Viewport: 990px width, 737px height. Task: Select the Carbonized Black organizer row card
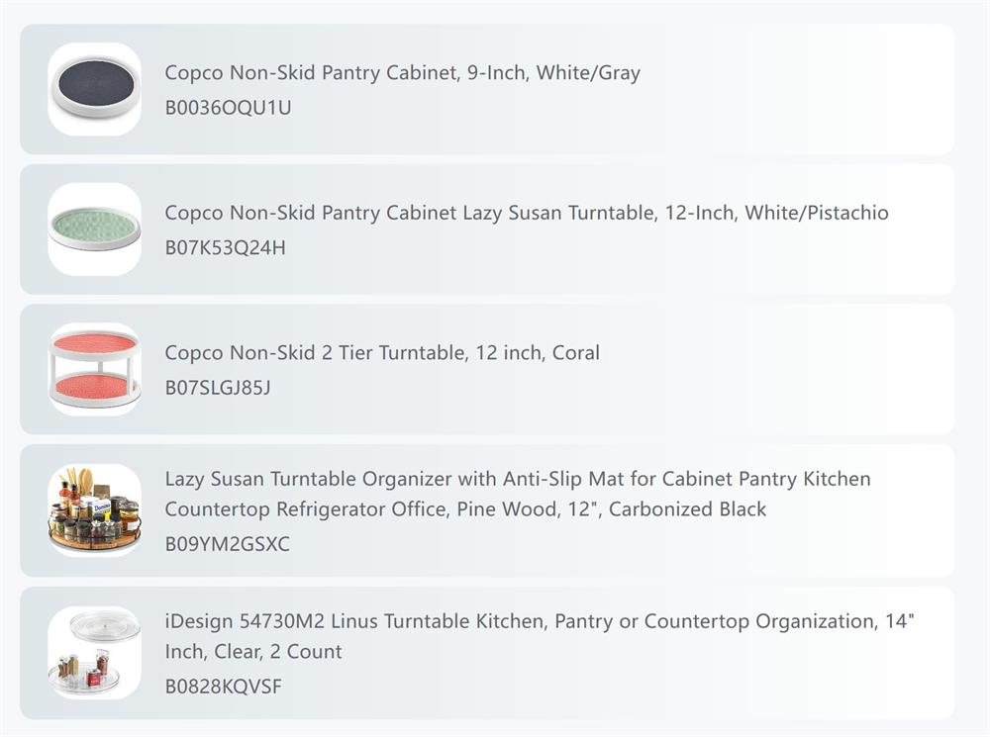pyautogui.click(x=487, y=509)
